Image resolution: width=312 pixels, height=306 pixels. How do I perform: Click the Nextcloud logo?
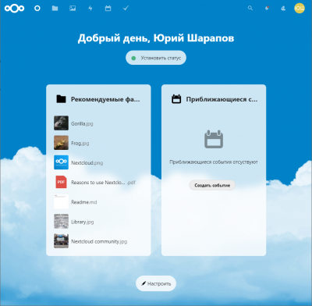click(14, 9)
